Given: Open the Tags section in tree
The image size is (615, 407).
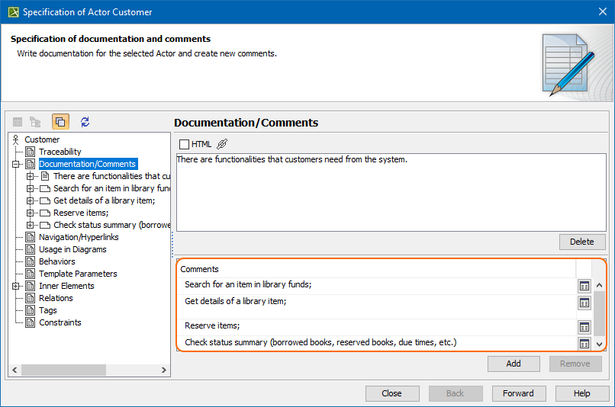Looking at the screenshot, I should 47,310.
